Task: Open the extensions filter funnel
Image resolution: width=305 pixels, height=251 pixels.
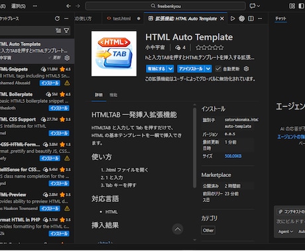Action: click(66, 30)
